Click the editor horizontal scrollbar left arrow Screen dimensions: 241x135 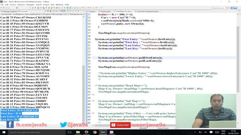pos(93,125)
